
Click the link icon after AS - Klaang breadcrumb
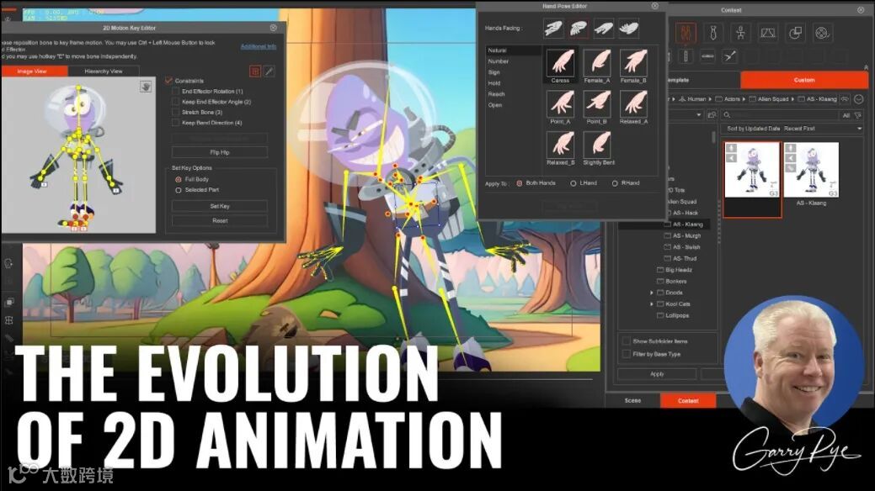[x=845, y=98]
